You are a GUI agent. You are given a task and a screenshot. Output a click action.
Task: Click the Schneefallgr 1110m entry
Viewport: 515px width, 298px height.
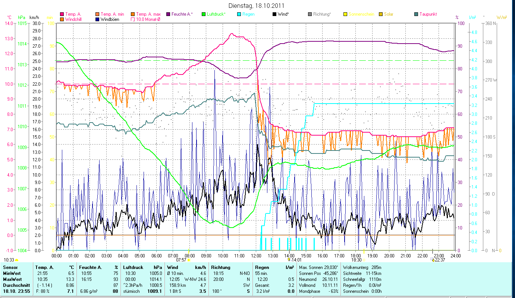[x=362, y=279]
